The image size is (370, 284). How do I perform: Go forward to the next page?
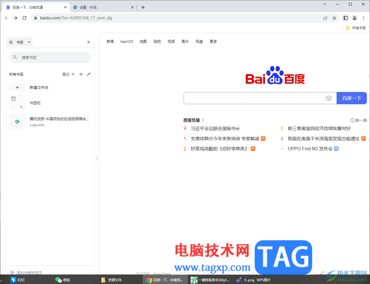pos(15,18)
